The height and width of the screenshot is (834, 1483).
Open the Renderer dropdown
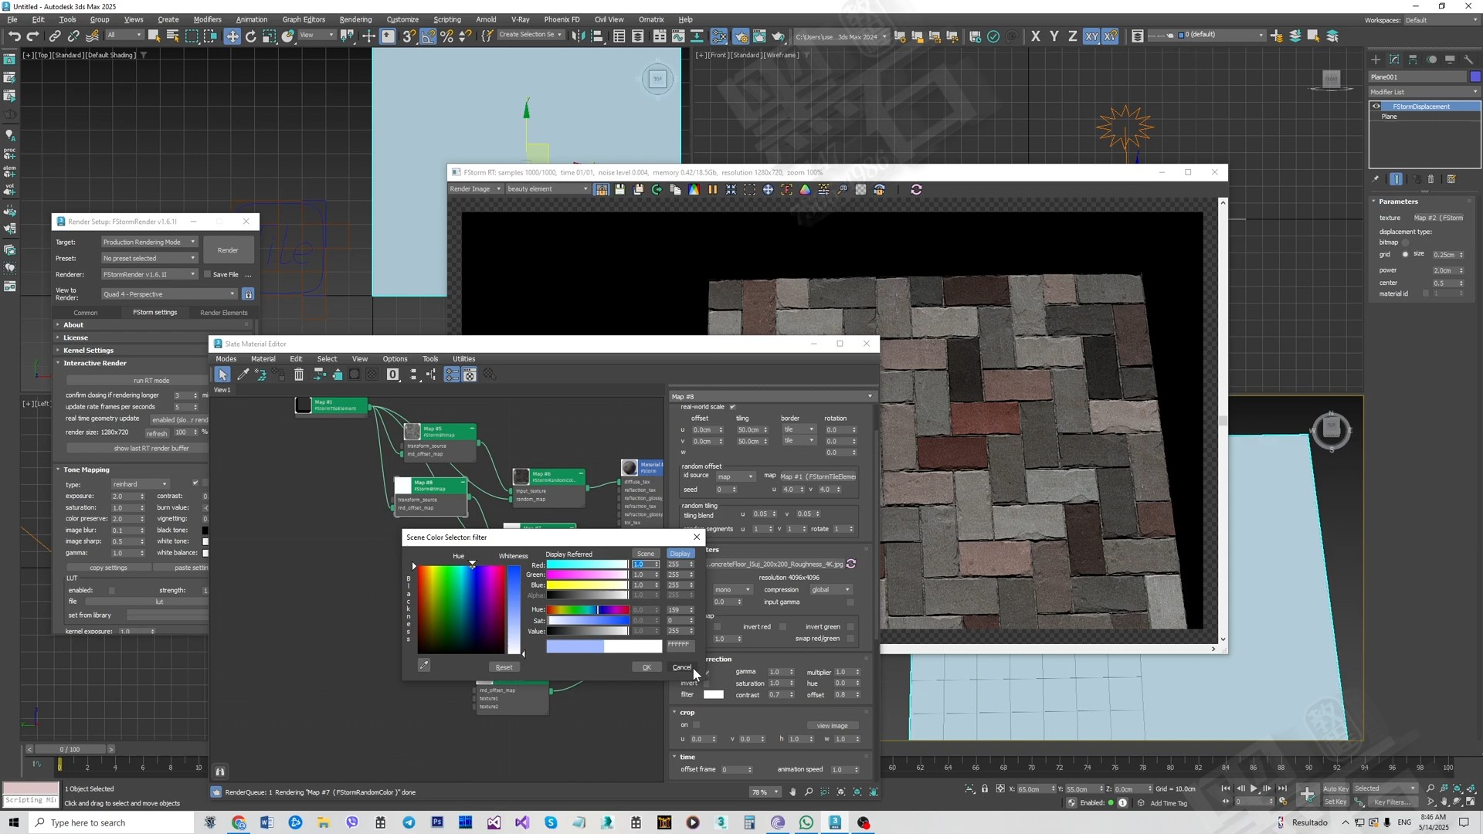tap(149, 274)
